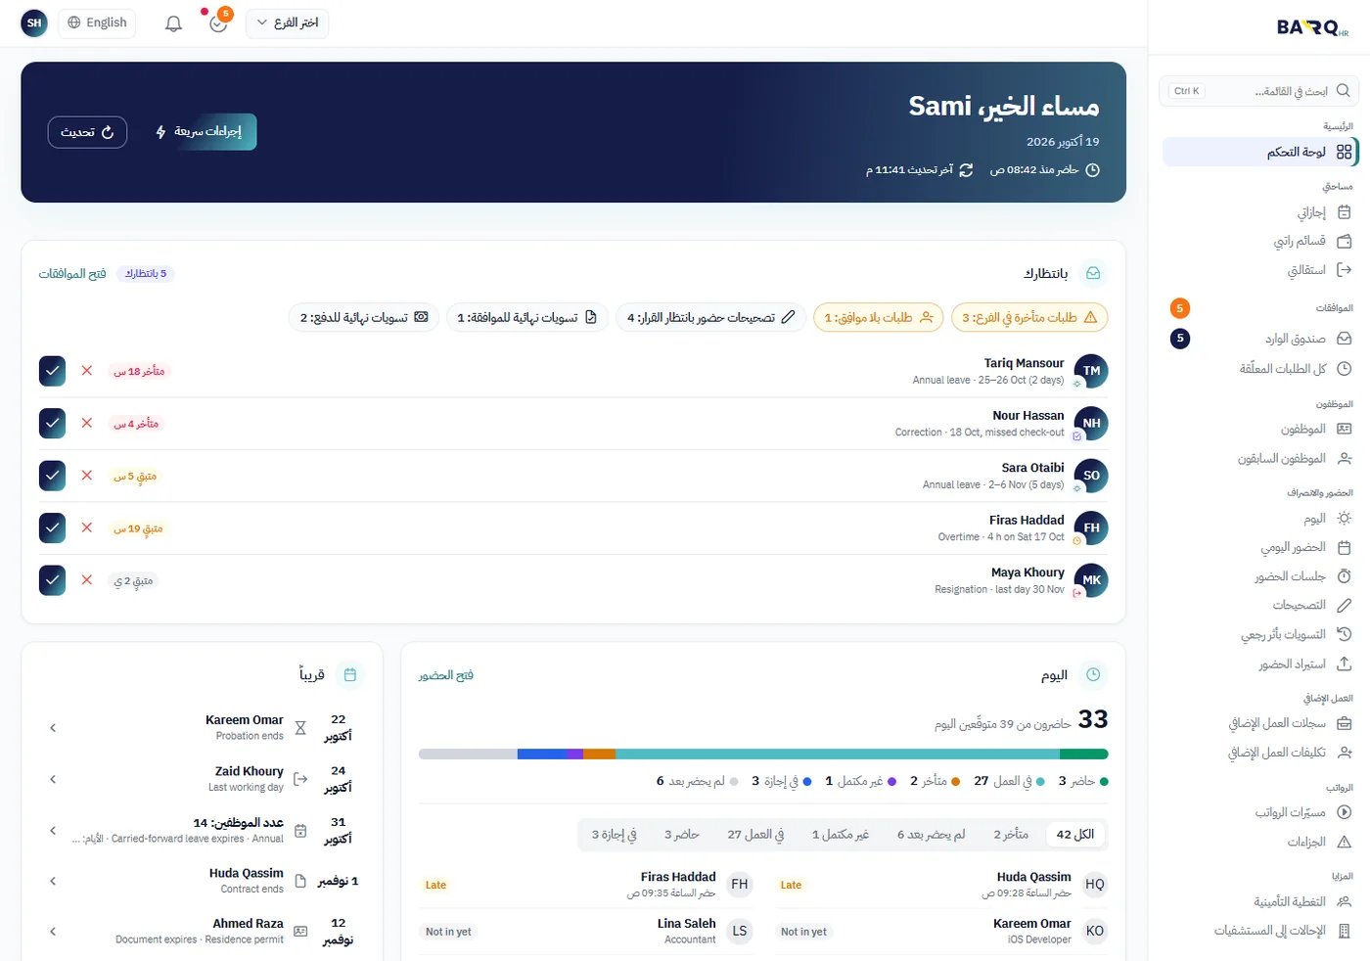Reject Maya Khoury's resignation with the X icon

coord(87,580)
